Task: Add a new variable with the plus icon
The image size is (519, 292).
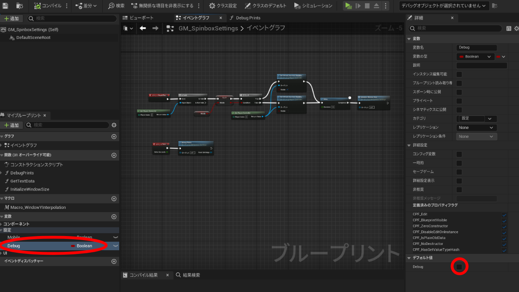Action: pyautogui.click(x=114, y=217)
